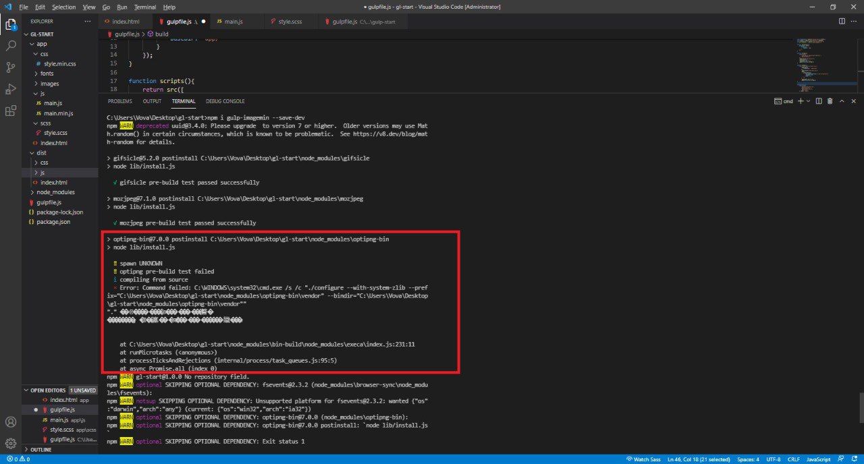Image resolution: width=864 pixels, height=464 pixels.
Task: Split the editor to the right
Action: [x=842, y=22]
